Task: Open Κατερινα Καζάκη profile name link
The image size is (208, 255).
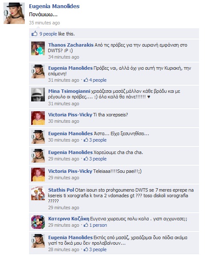Action: coord(69,219)
